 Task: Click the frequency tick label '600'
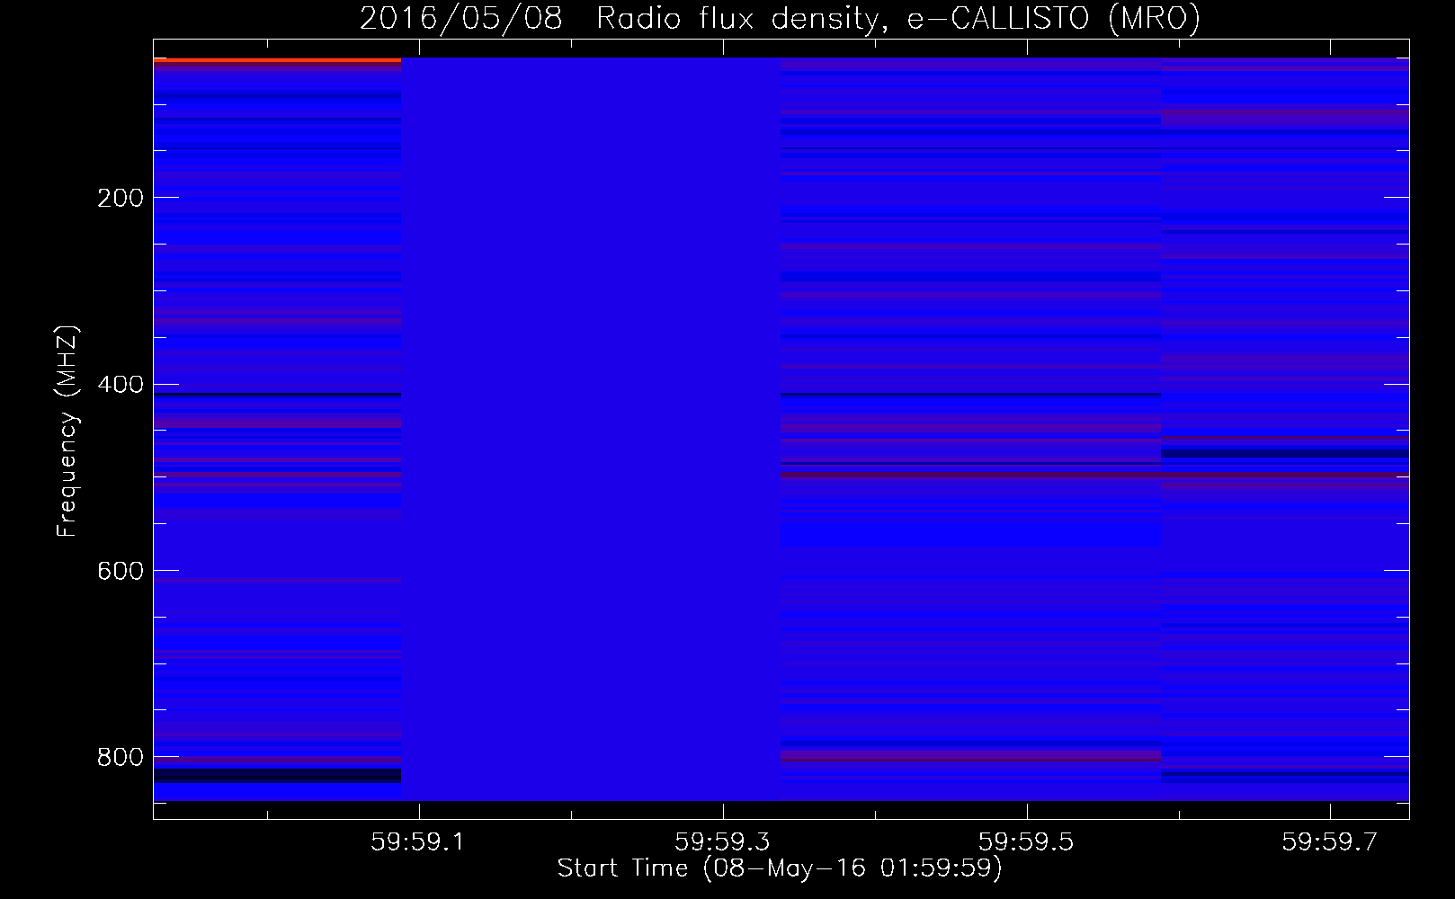coord(121,572)
